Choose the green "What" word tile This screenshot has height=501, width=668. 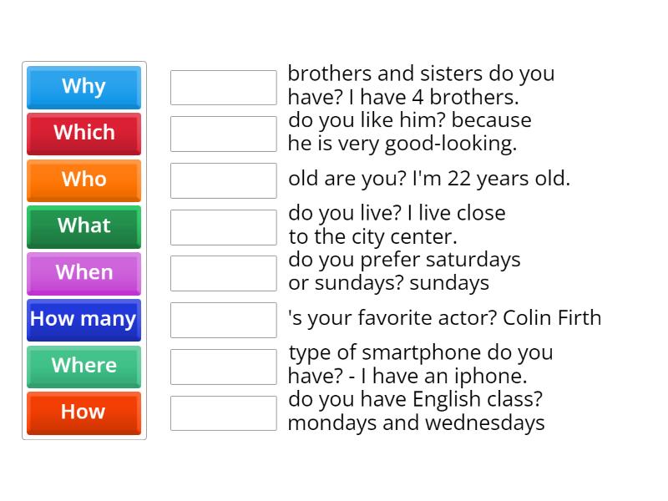coord(83,226)
